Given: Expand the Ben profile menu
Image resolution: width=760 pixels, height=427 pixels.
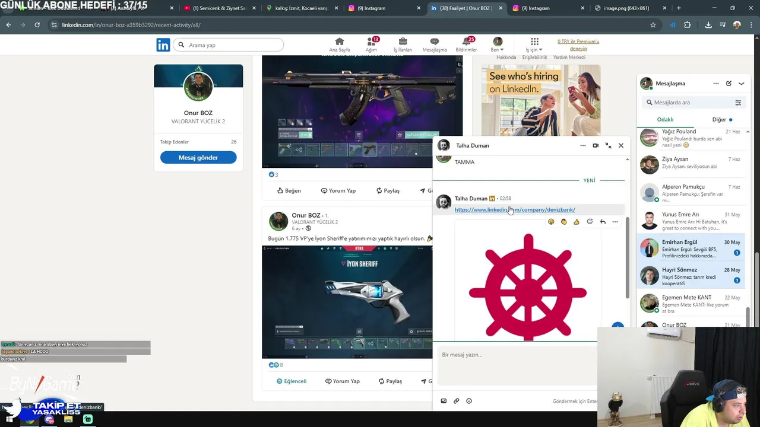Looking at the screenshot, I should [498, 44].
